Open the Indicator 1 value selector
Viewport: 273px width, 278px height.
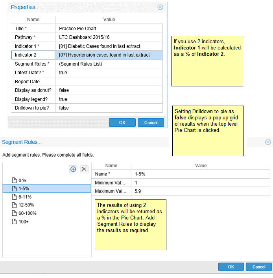[109, 46]
